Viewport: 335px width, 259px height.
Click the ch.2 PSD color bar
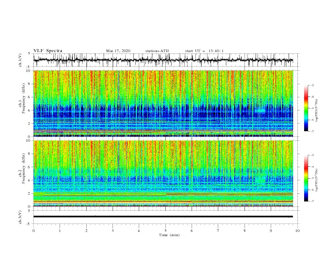[306, 178]
